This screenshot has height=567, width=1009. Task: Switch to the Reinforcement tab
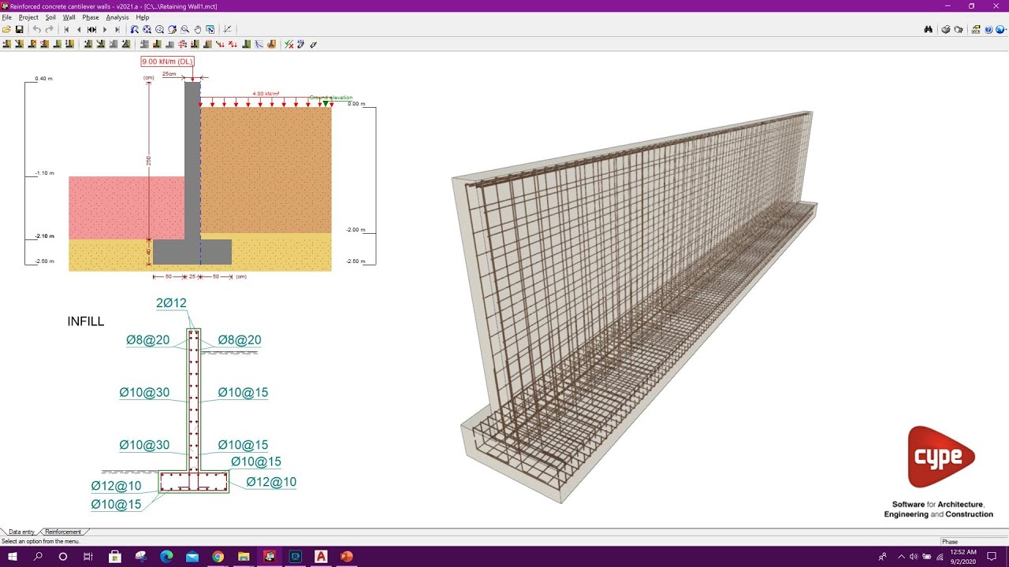[62, 532]
